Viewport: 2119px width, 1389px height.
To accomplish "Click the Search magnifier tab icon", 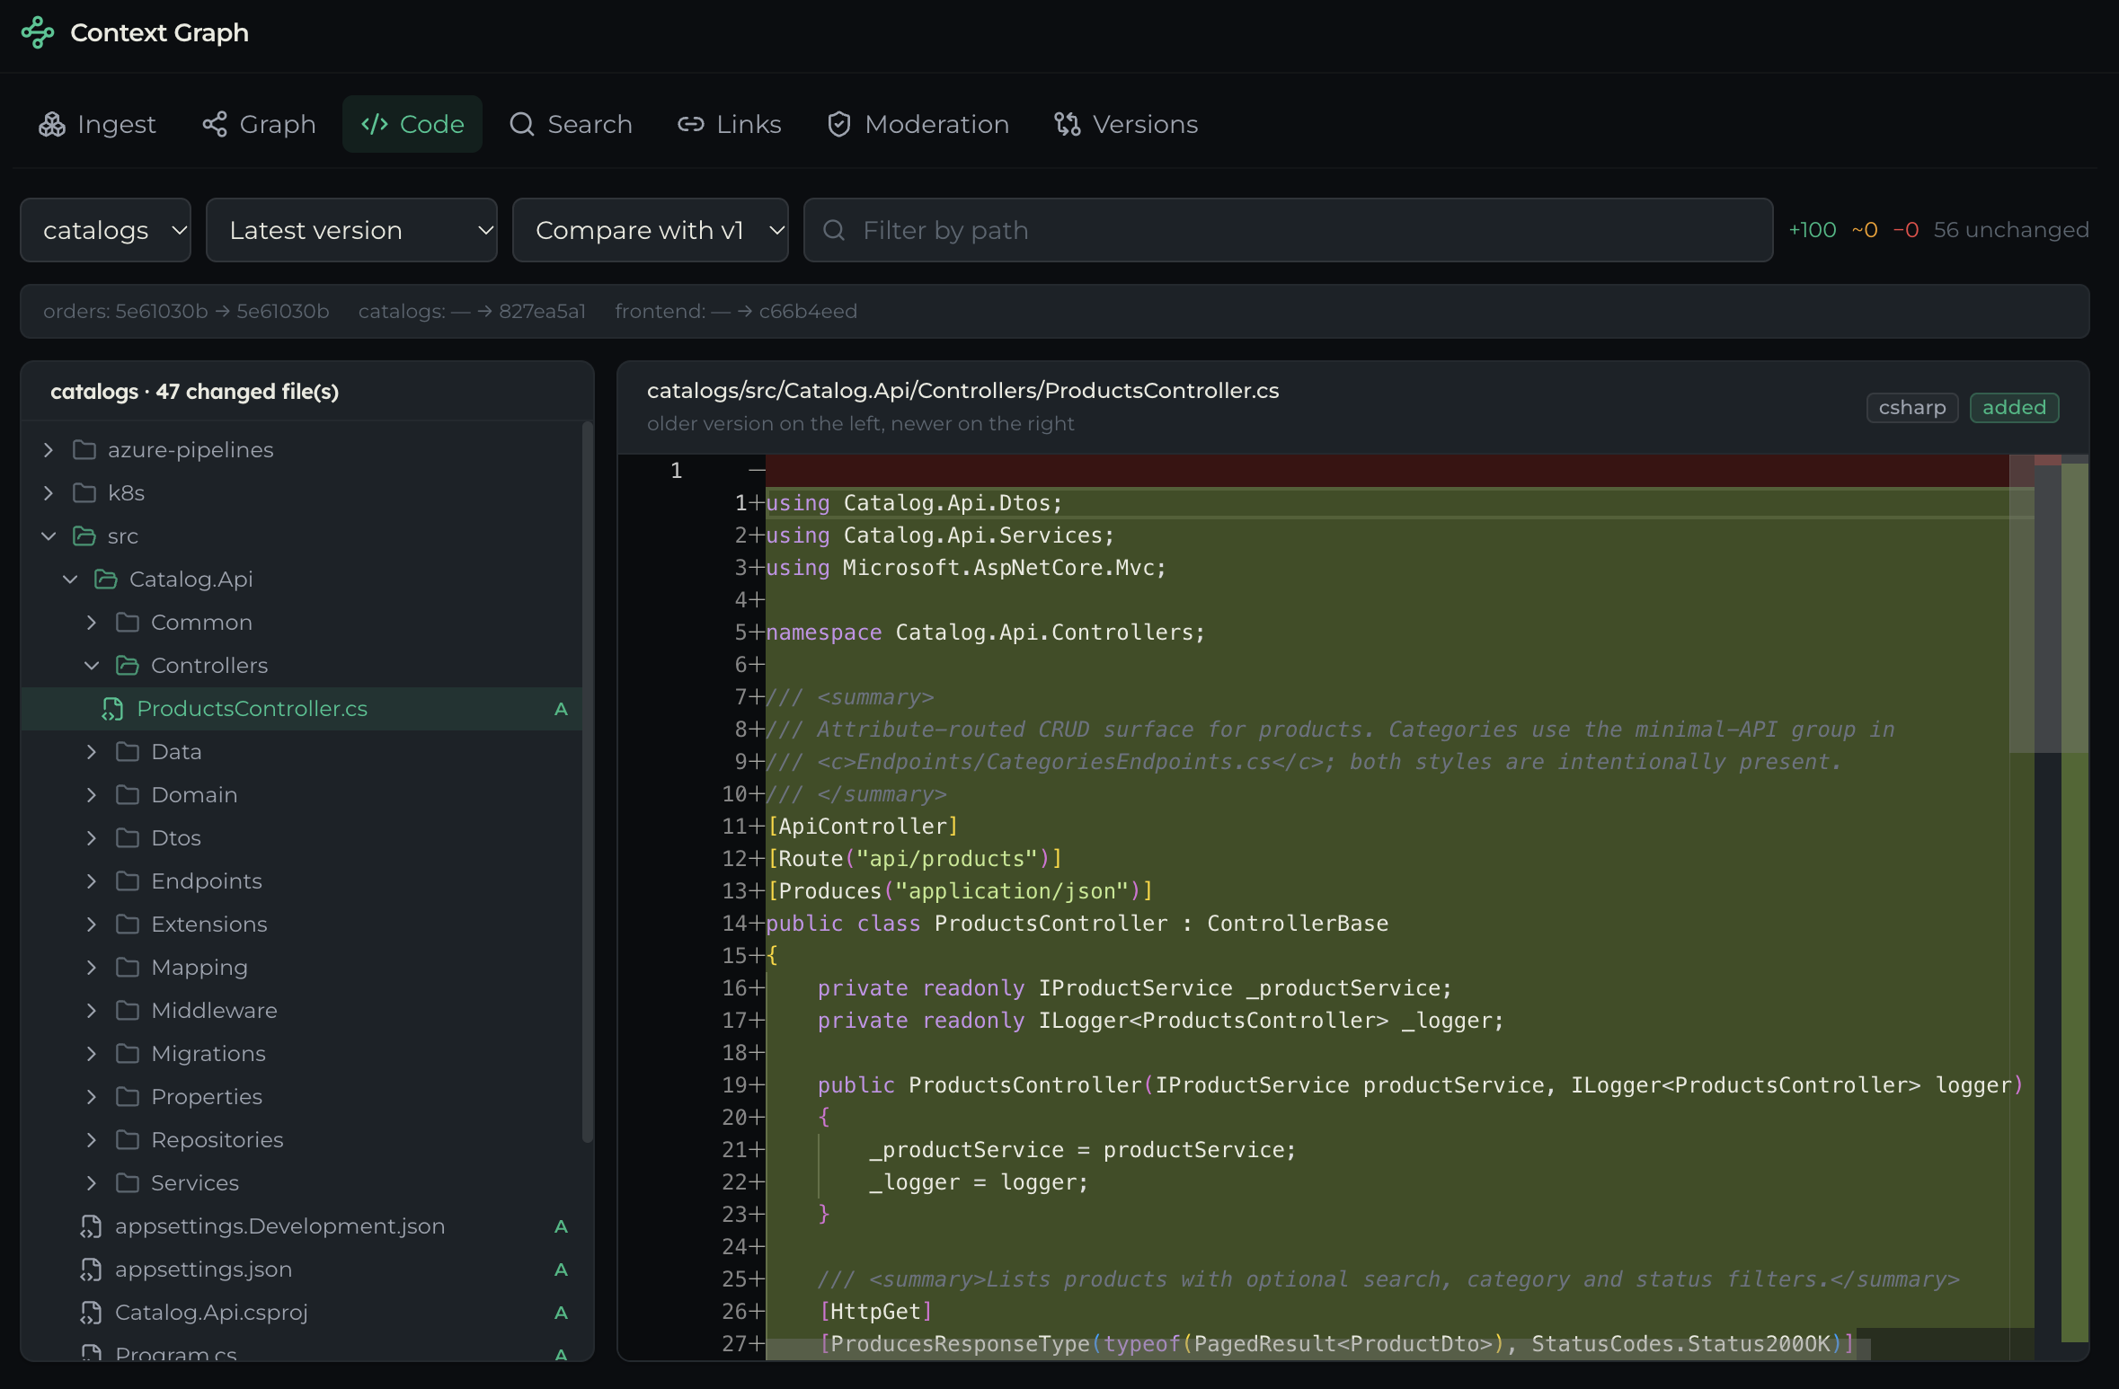I will (522, 124).
